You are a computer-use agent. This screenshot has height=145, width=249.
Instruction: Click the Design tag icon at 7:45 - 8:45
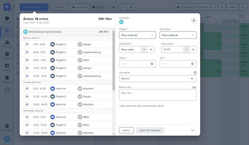pyautogui.click(x=80, y=44)
